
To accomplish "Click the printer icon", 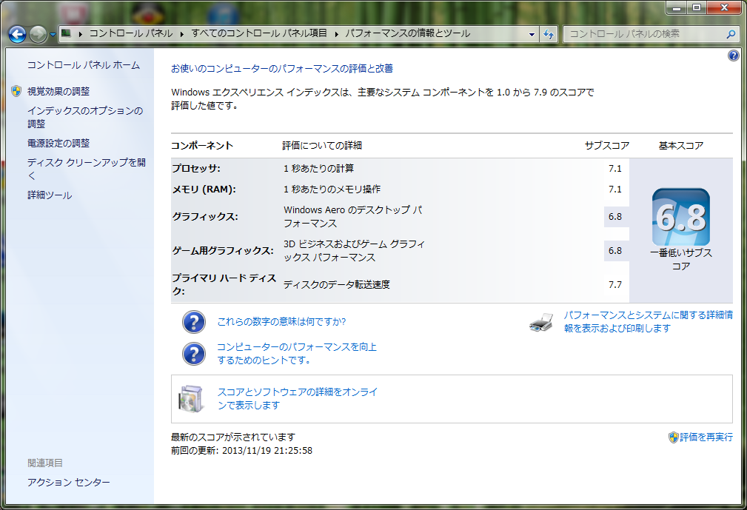I will pyautogui.click(x=541, y=323).
